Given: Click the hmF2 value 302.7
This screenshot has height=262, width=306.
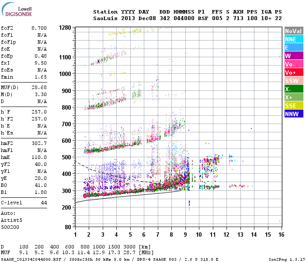Looking at the screenshot, I should pyautogui.click(x=39, y=143).
